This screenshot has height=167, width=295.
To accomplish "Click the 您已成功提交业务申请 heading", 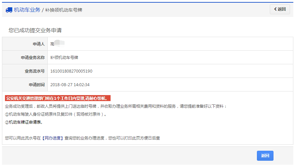I will point(35,30).
